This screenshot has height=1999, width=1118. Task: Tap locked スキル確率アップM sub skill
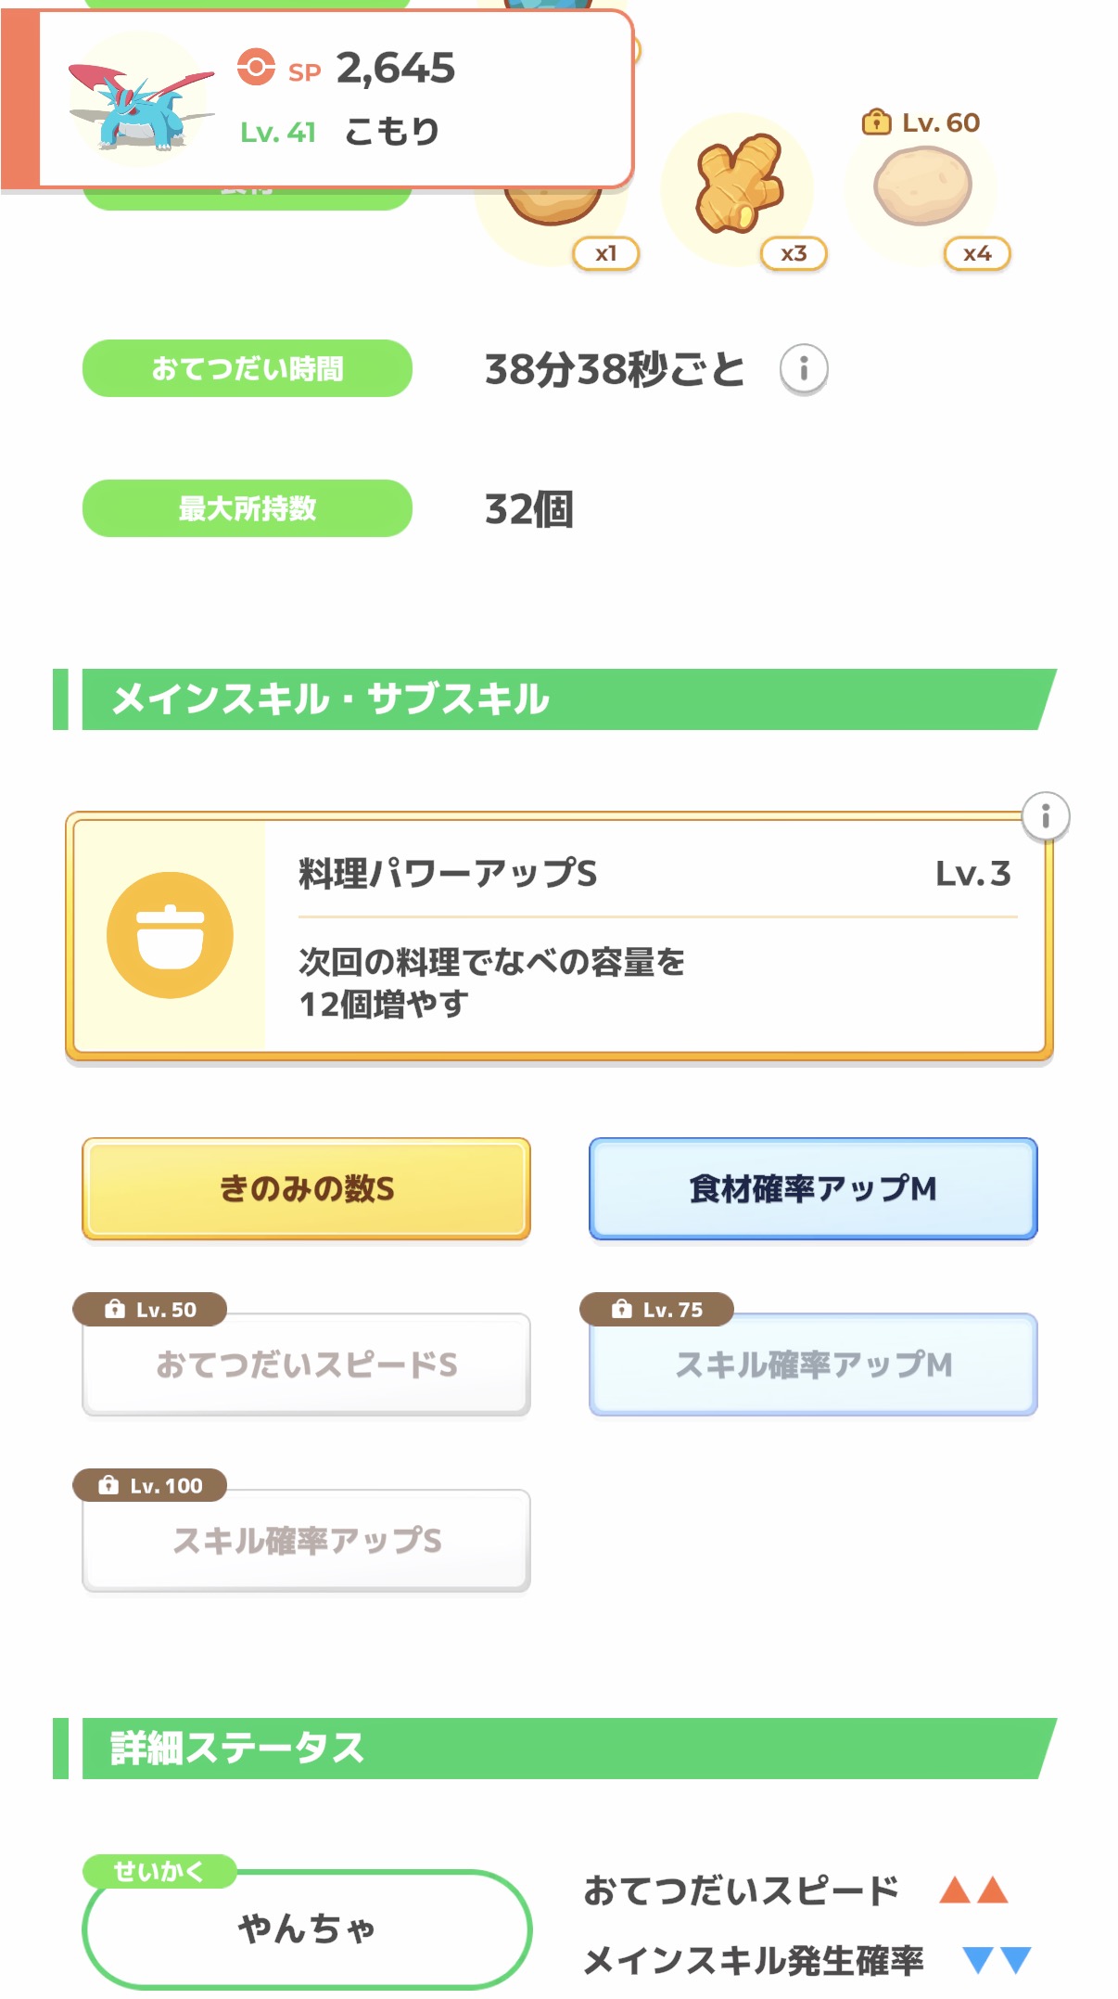(813, 1365)
